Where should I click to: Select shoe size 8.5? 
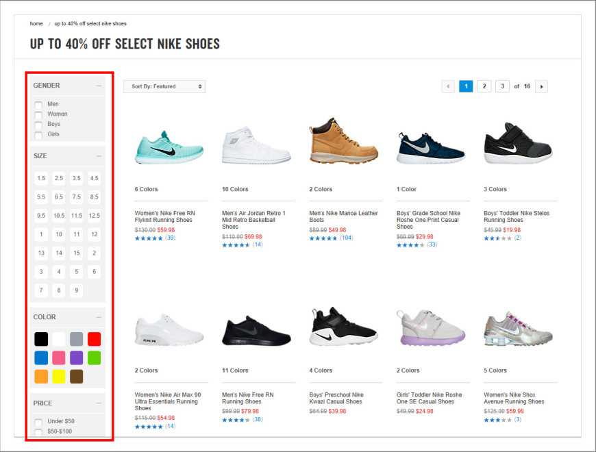coord(95,197)
